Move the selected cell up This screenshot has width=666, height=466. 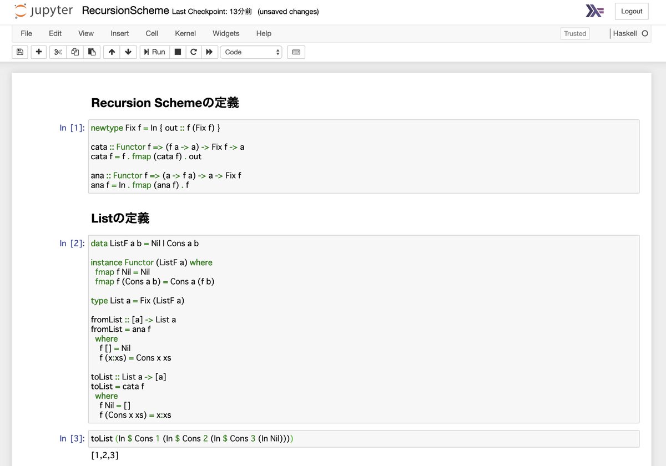click(112, 52)
